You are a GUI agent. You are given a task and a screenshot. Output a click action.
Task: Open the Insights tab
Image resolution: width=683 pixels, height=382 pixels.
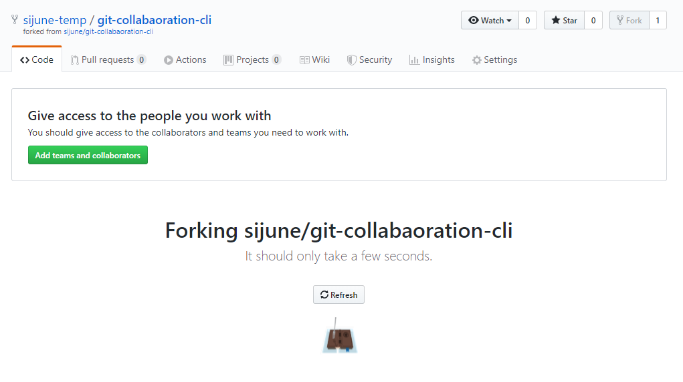431,59
